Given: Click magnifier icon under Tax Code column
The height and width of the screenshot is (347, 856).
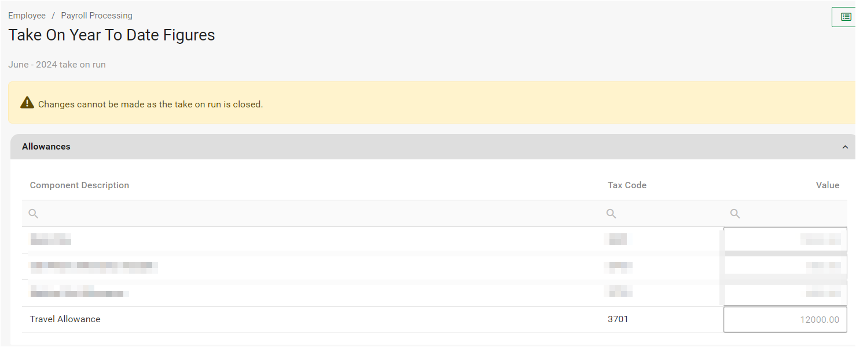Looking at the screenshot, I should (x=611, y=214).
